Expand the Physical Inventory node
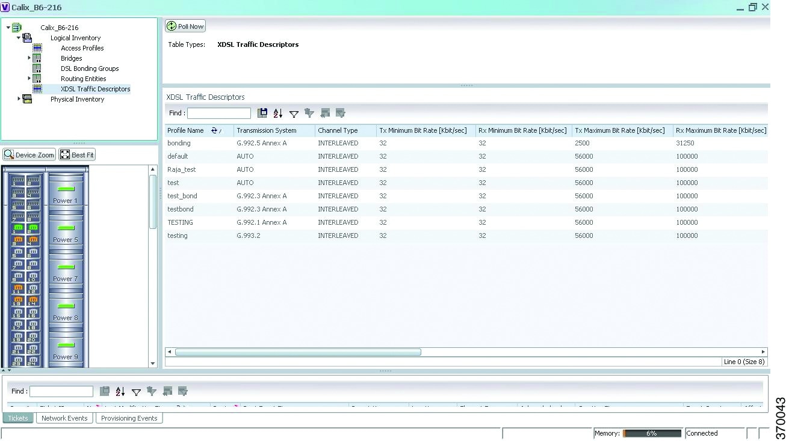786x441 pixels. (x=19, y=99)
